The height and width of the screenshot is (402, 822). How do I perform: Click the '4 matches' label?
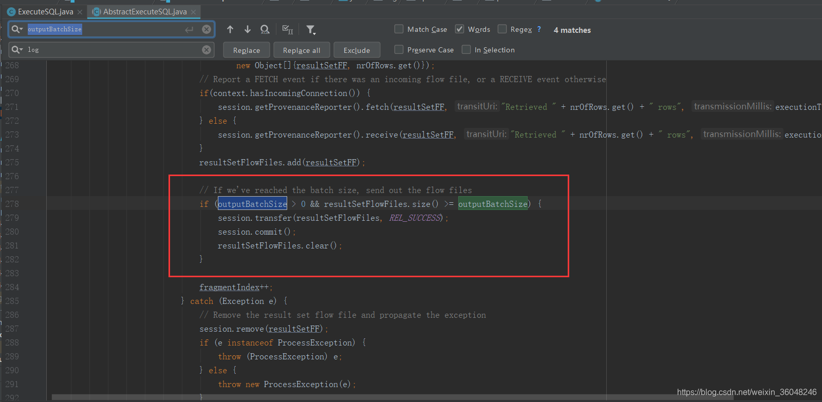[572, 30]
